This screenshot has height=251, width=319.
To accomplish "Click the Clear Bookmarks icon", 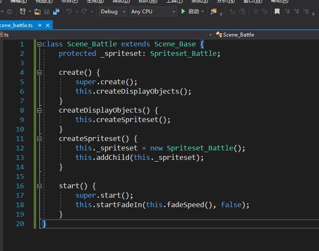I will pos(306,12).
